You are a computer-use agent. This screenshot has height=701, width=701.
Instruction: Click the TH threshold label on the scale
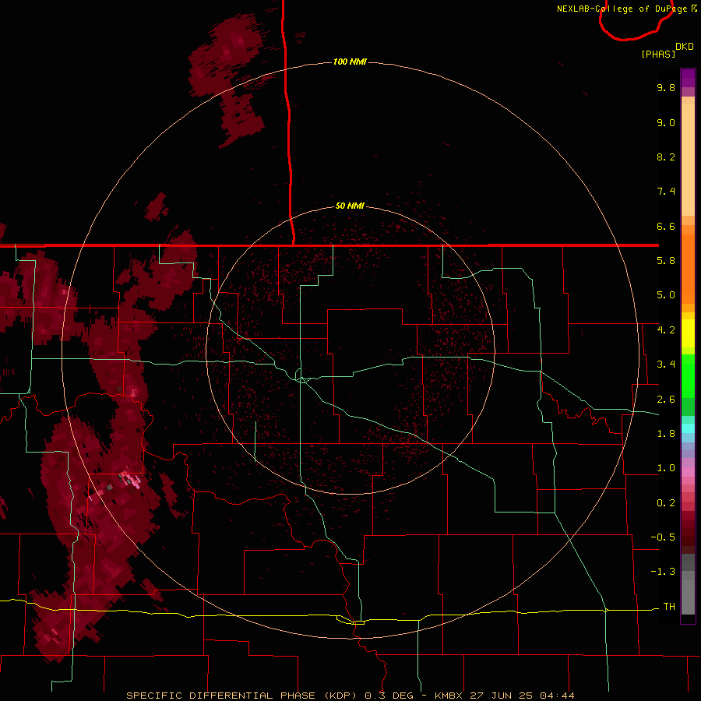pyautogui.click(x=669, y=607)
